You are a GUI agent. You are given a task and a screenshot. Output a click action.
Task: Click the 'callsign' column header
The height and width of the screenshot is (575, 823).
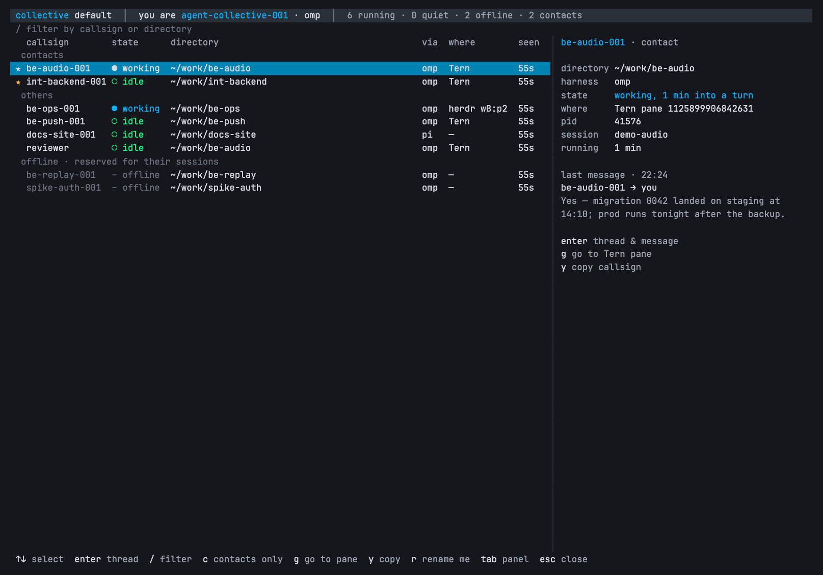47,42
